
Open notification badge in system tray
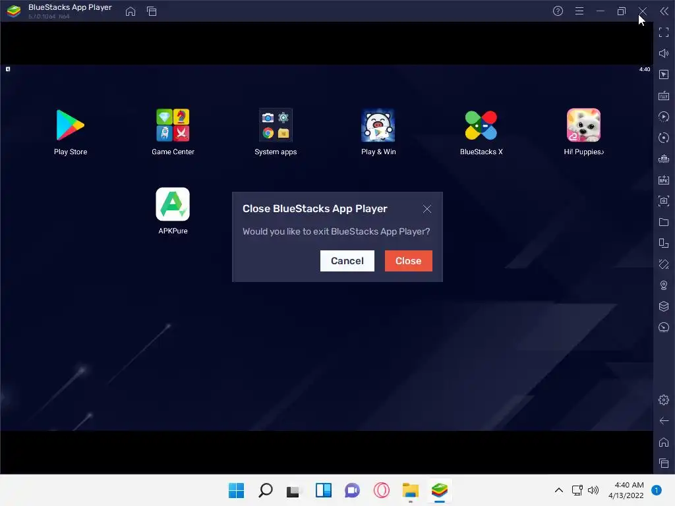coord(656,490)
